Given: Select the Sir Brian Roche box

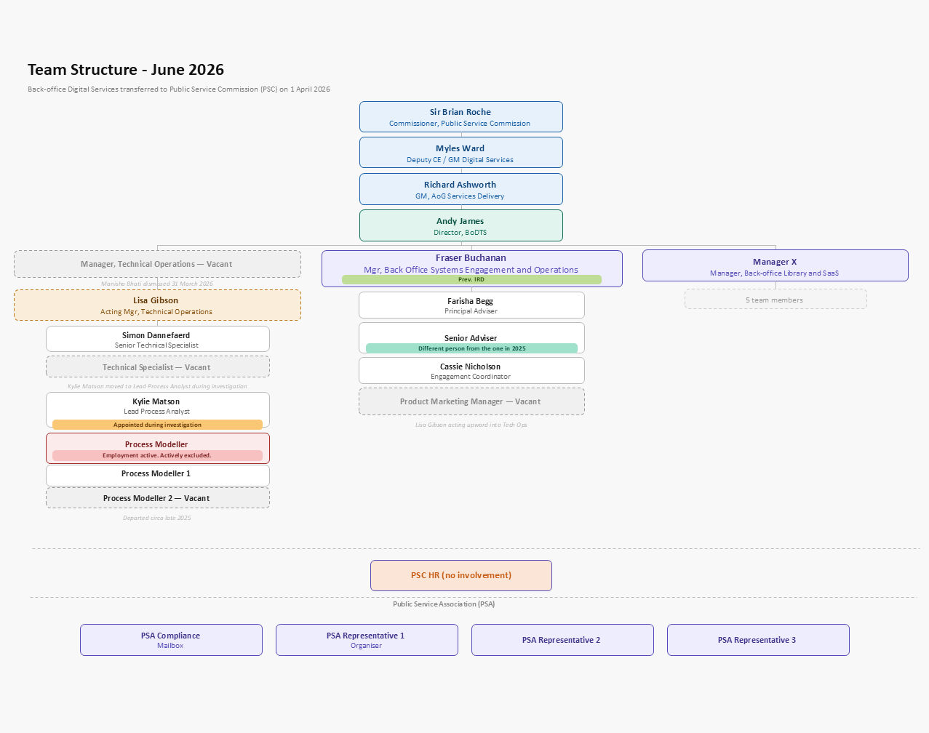Looking at the screenshot, I should pyautogui.click(x=460, y=117).
